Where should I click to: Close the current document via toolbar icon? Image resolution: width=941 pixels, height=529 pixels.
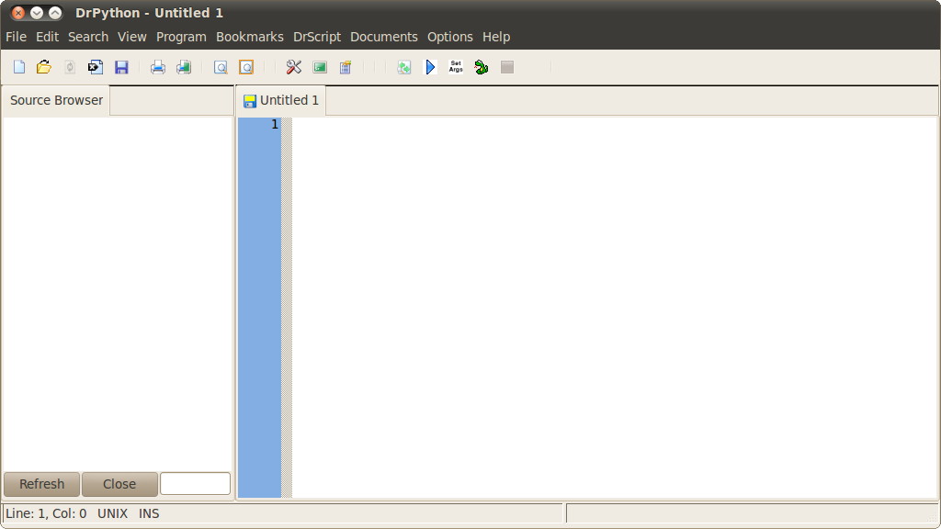[x=96, y=67]
